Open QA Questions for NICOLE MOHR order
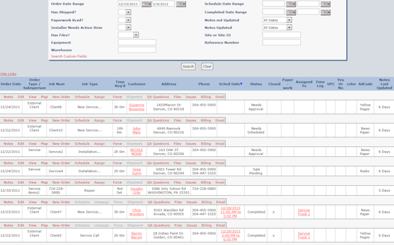Viewport: 394px width, 245px height. pos(158,144)
